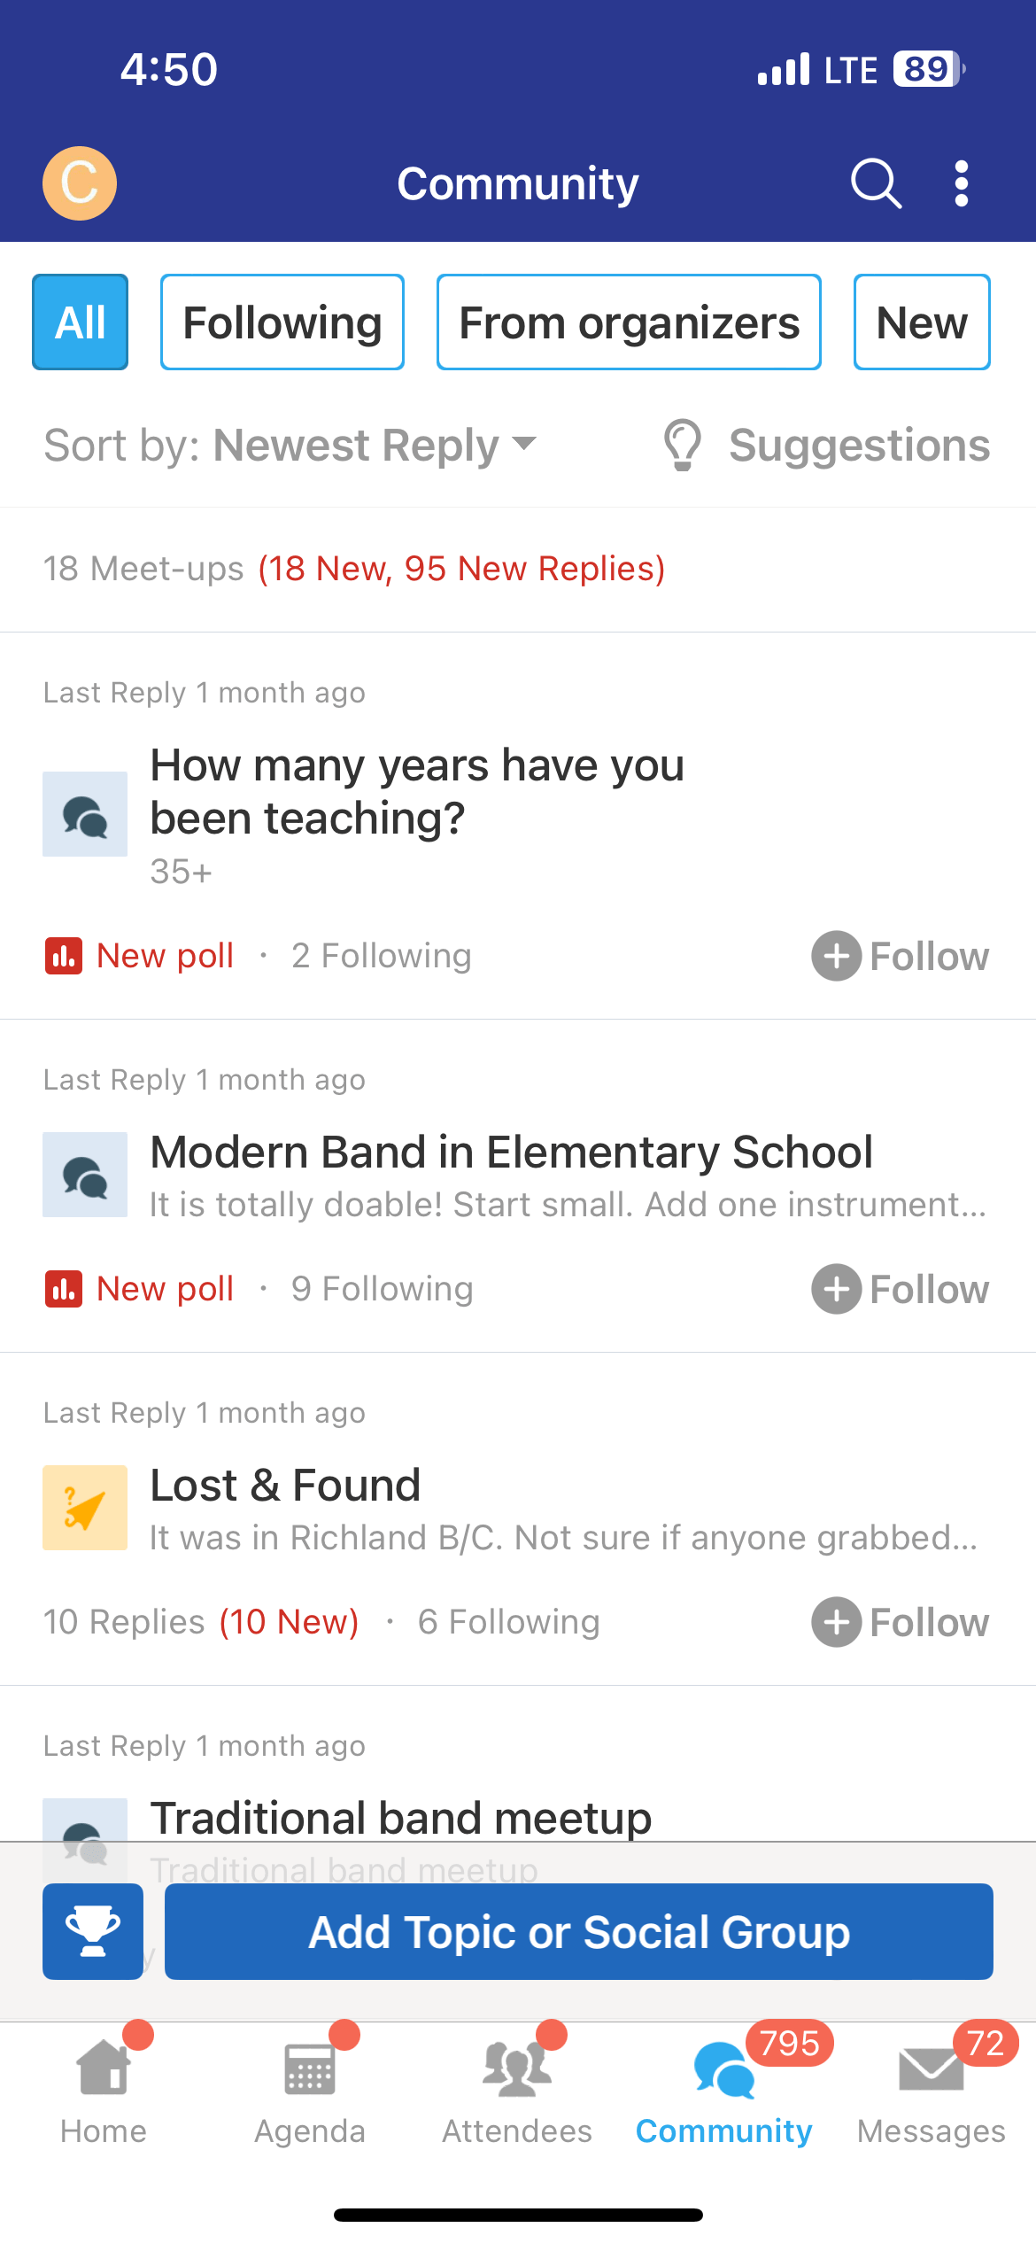Tap the orange C profile avatar

[80, 183]
